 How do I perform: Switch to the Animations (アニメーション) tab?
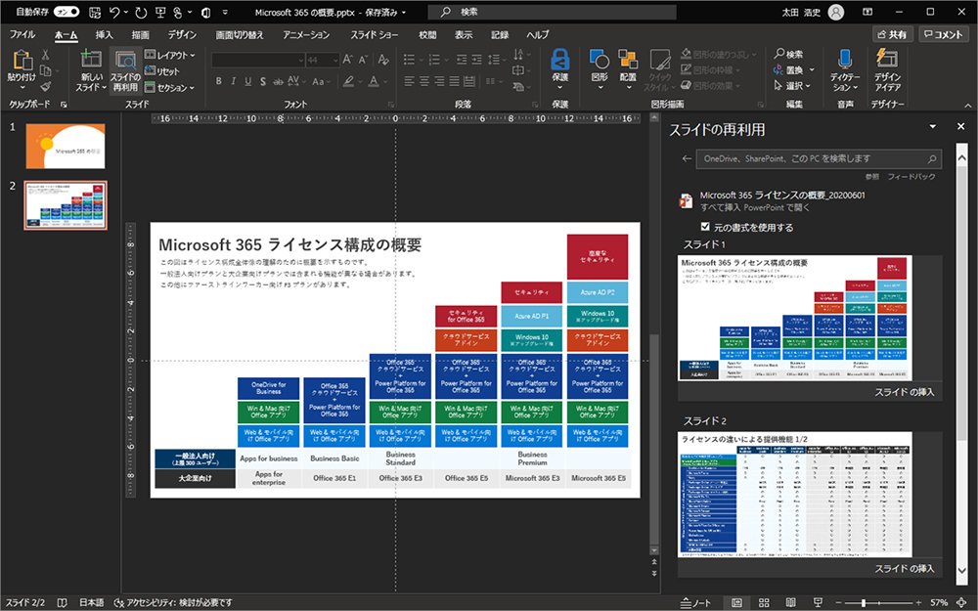point(306,35)
